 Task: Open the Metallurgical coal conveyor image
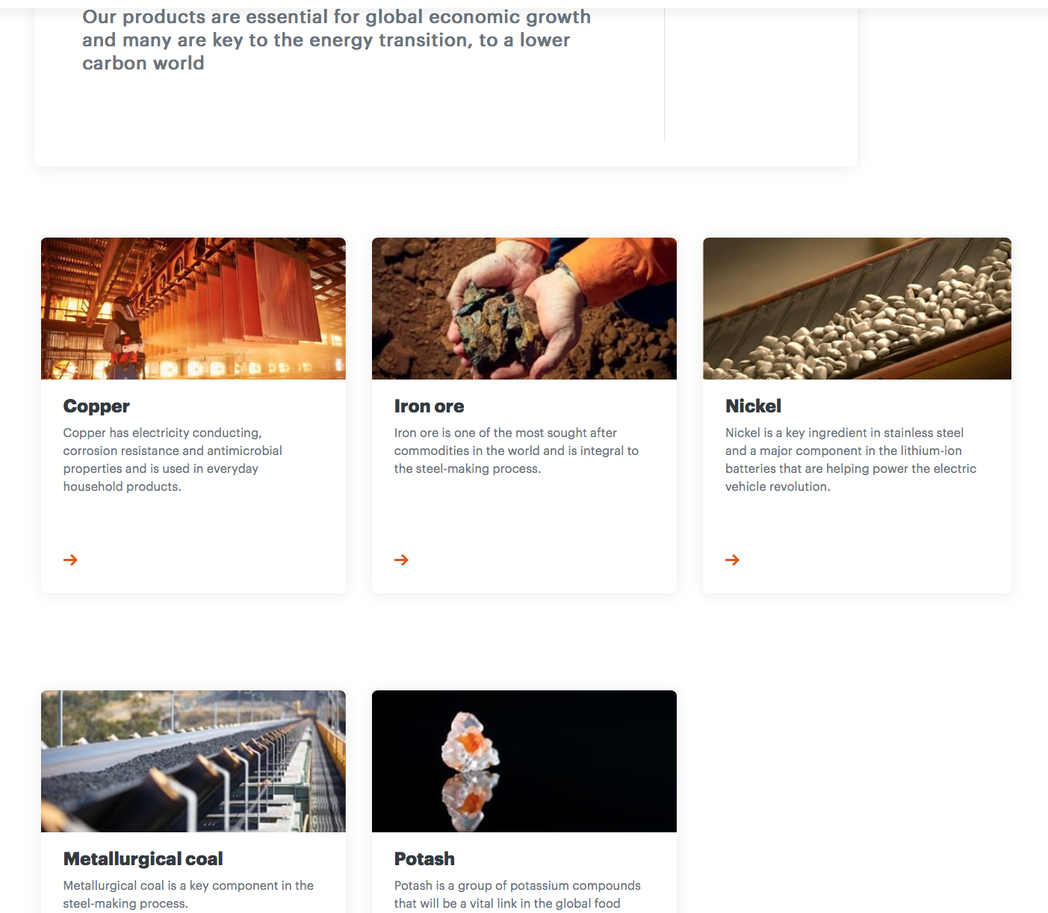pyautogui.click(x=193, y=761)
